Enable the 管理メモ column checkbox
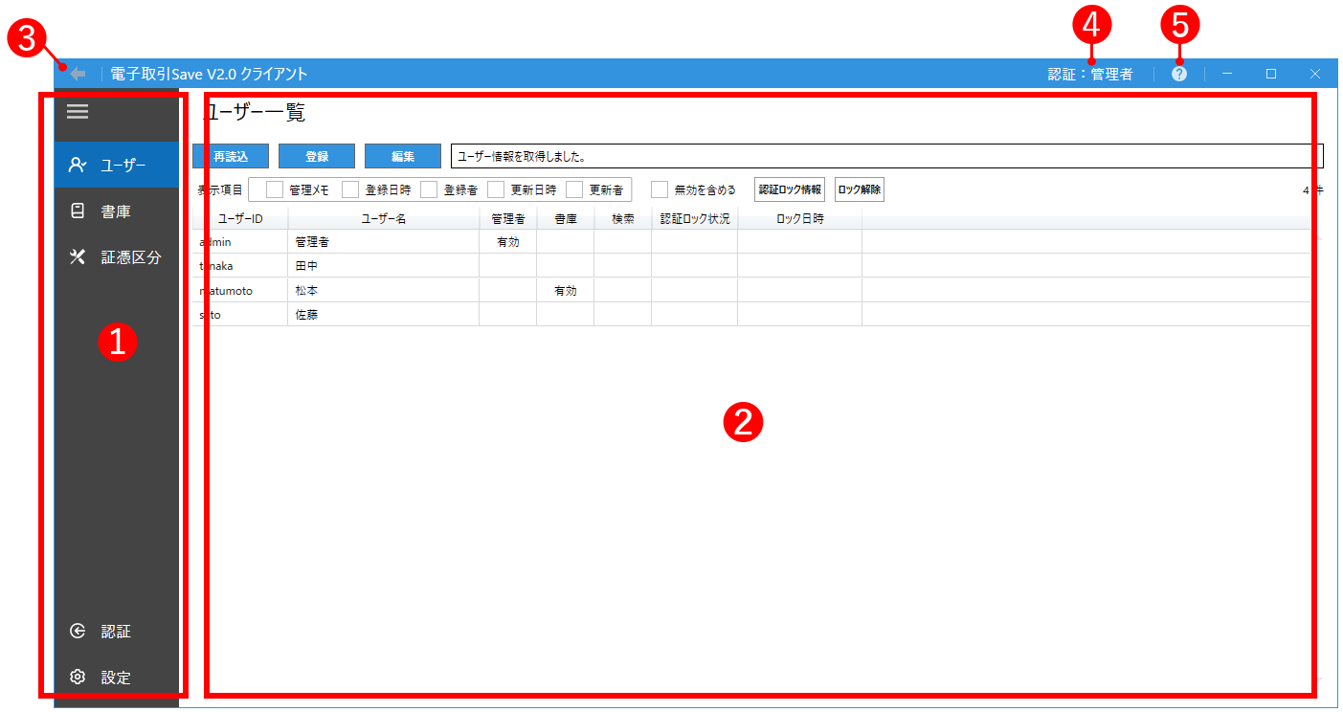 [x=275, y=189]
